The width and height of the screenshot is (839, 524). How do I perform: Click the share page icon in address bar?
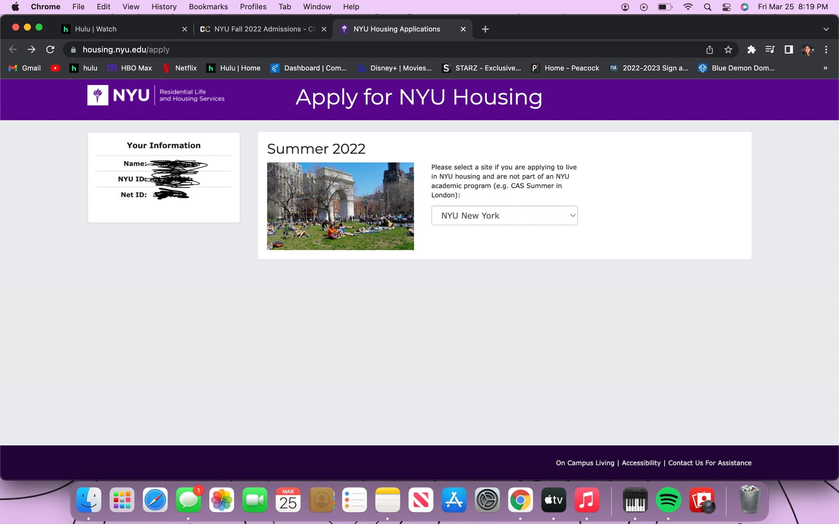(709, 50)
